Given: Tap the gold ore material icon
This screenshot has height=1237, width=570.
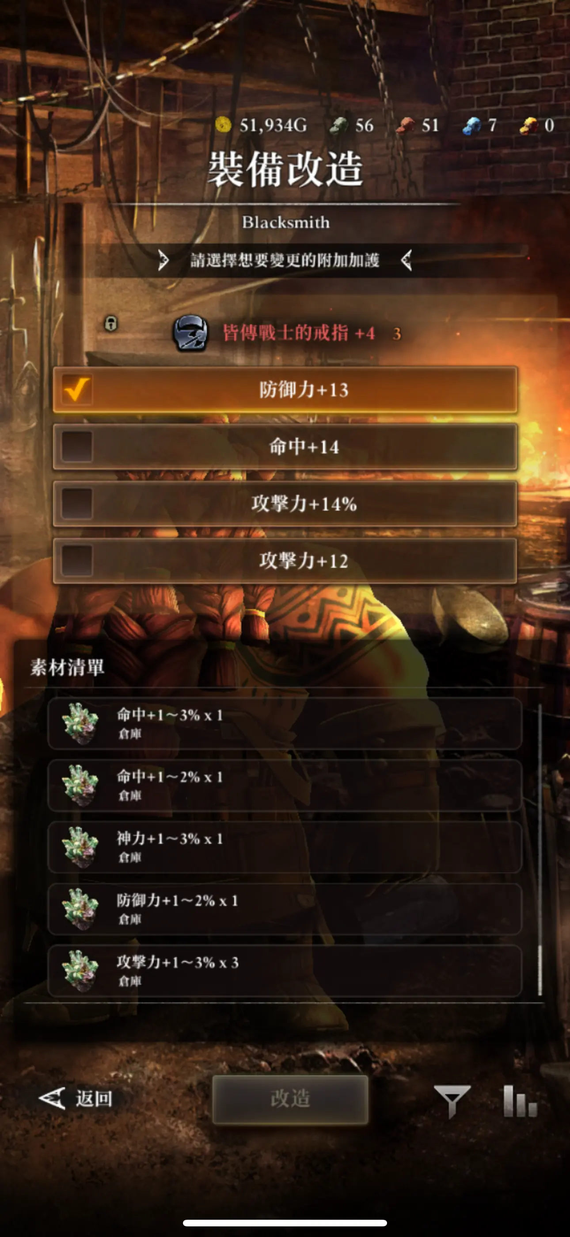Looking at the screenshot, I should 529,126.
